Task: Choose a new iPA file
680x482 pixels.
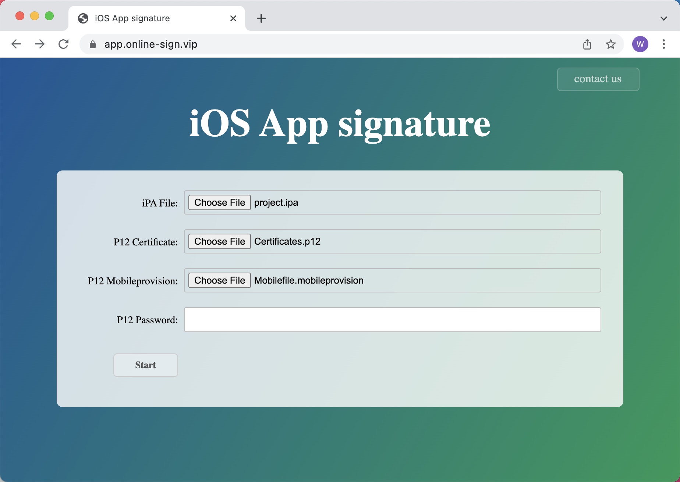Action: click(x=219, y=202)
